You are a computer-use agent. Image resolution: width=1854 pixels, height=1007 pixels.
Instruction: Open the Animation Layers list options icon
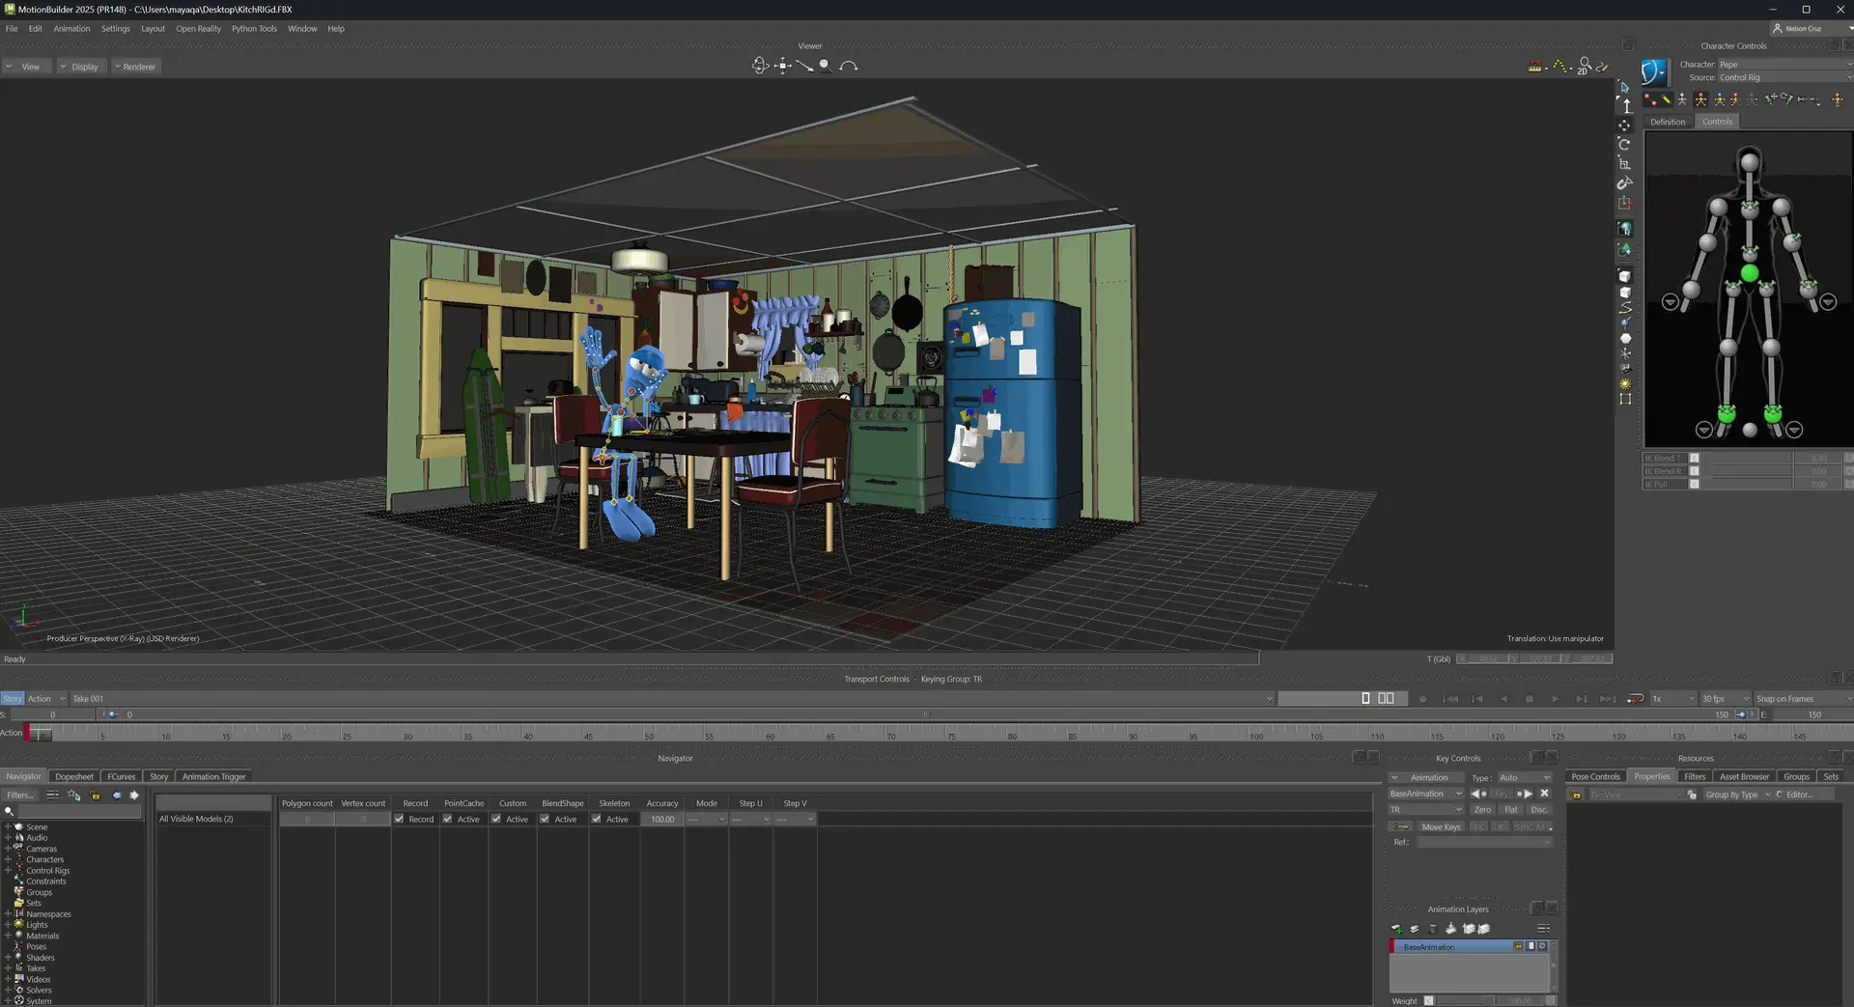[1543, 929]
